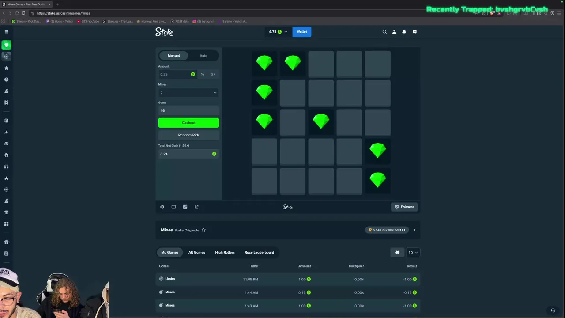
Task: Select the Race Leaderboard tab
Action: 260,252
